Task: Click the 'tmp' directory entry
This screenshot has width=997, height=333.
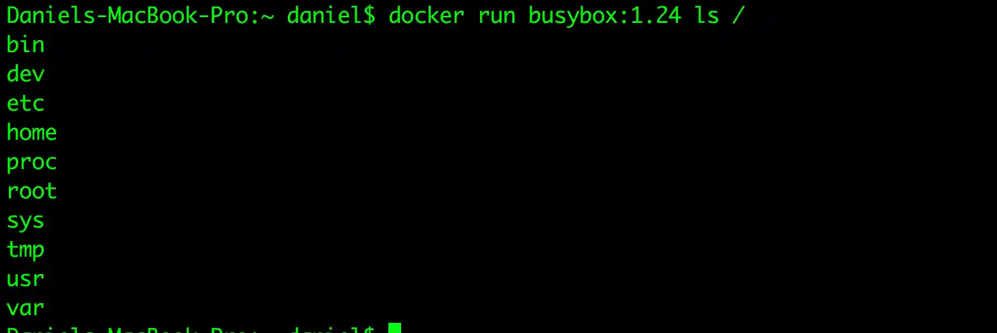Action: pos(25,250)
